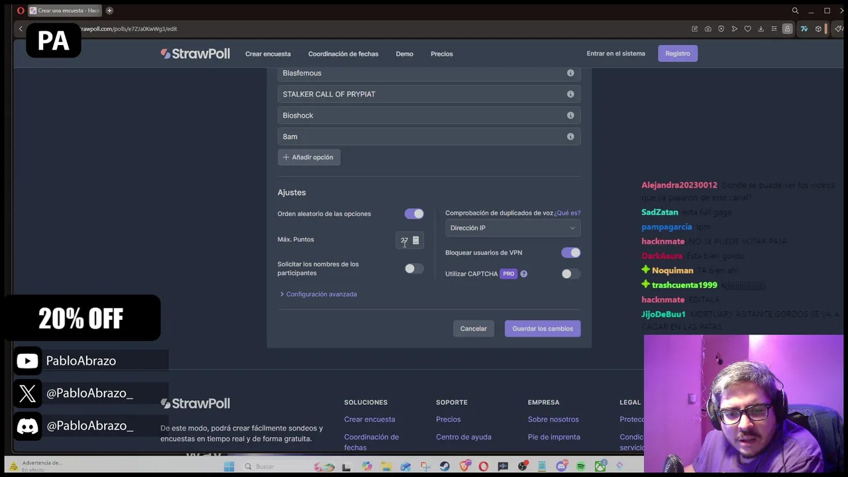Open the Dirección IP dropdown
Image resolution: width=848 pixels, height=477 pixels.
point(513,228)
